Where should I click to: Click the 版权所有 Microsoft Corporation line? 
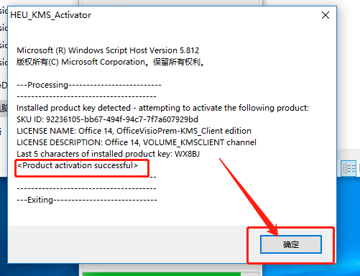111,62
